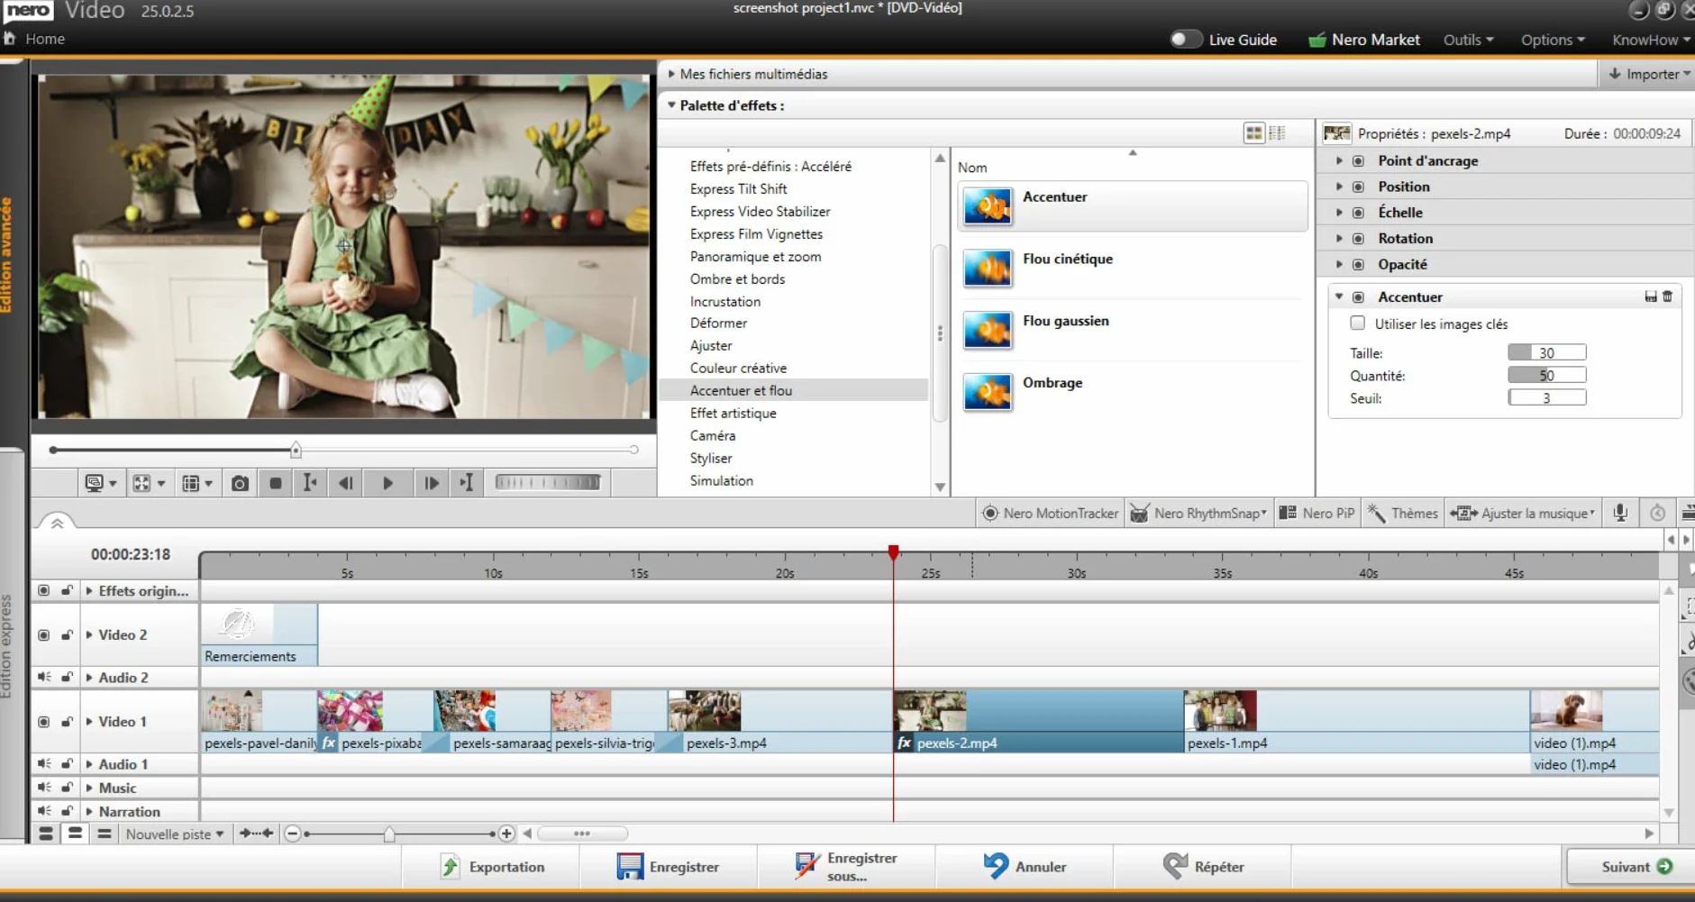Open the Nouvelle piste dropdown

click(175, 834)
